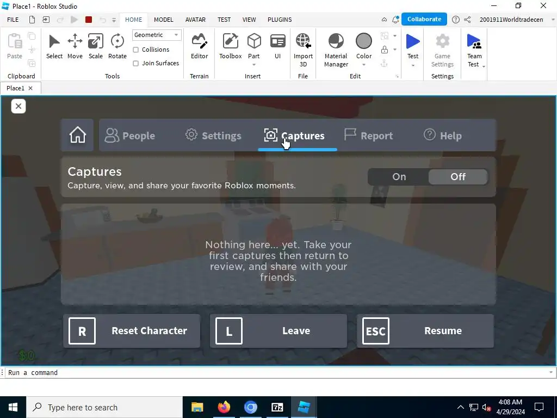Switch to the MODEL tab
Screen dimensions: 557x418
(163, 20)
